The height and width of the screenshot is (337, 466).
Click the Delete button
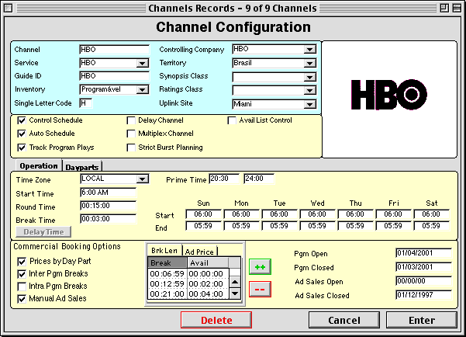tap(216, 320)
